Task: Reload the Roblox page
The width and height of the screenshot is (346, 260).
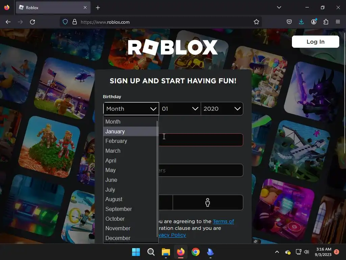Action: (32, 22)
